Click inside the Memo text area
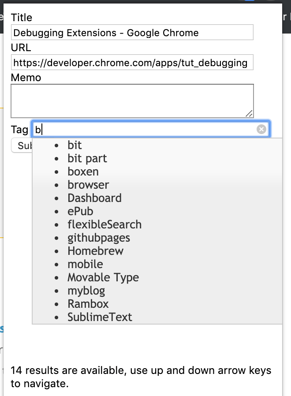Screen dimensions: 291x396 [x=131, y=101]
